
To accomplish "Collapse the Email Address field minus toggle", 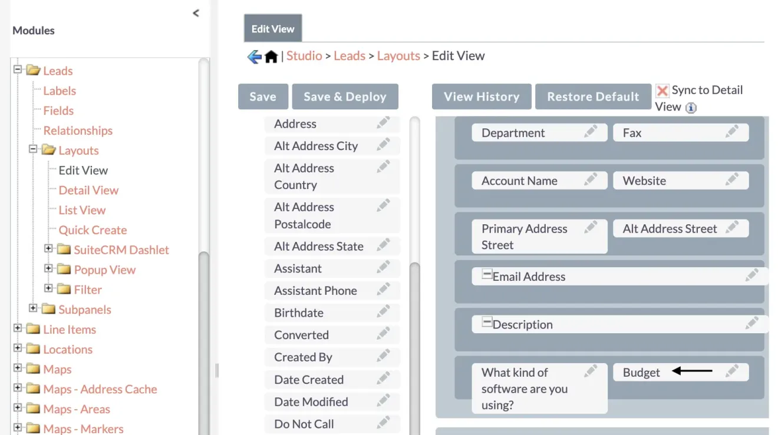I will tap(487, 274).
